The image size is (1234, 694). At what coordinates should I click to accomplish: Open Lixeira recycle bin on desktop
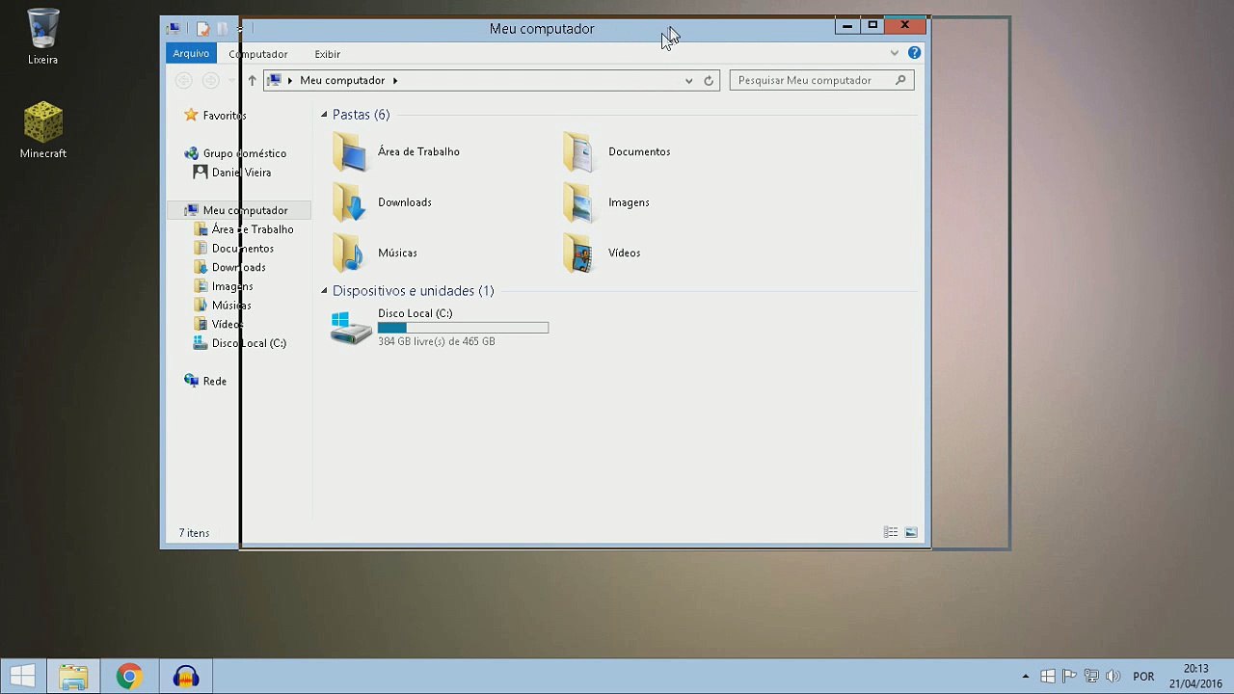42,38
